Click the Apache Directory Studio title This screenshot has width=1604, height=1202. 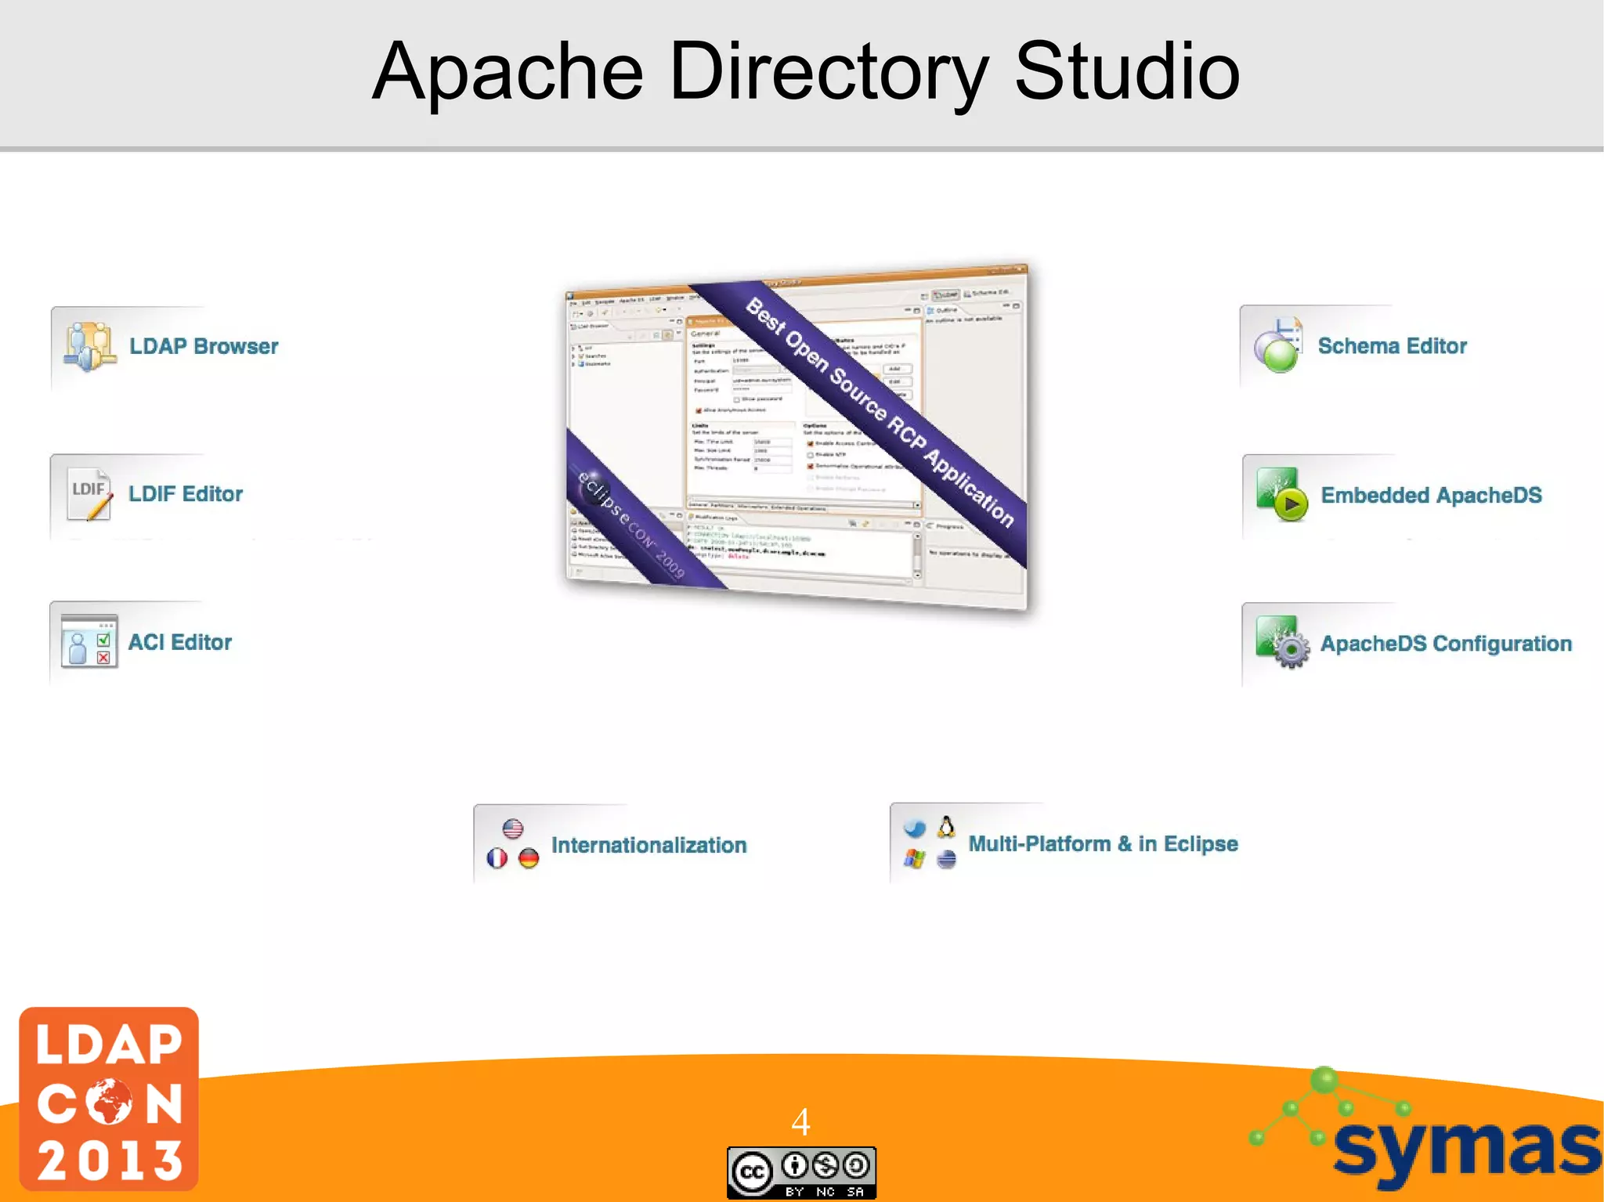805,71
